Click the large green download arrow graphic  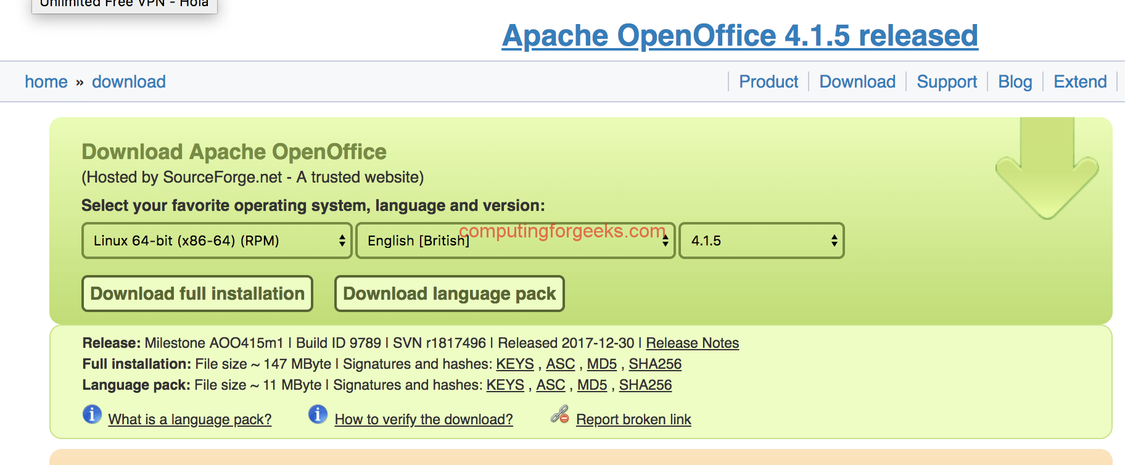coord(1047,168)
